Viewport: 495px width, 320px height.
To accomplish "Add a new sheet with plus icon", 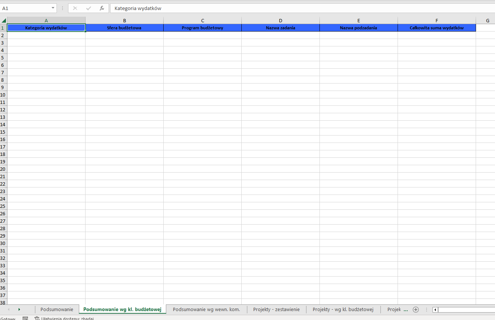I will (x=416, y=310).
